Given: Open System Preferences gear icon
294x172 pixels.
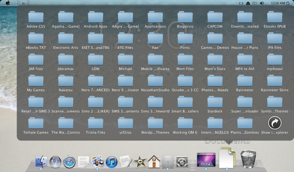Looking at the screenshot, I should [x=182, y=162].
